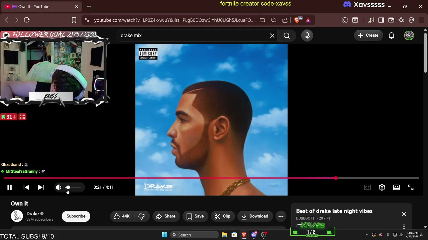The image size is (428, 240).
Task: Click the YouTube search magnifier button
Action: pyautogui.click(x=287, y=35)
